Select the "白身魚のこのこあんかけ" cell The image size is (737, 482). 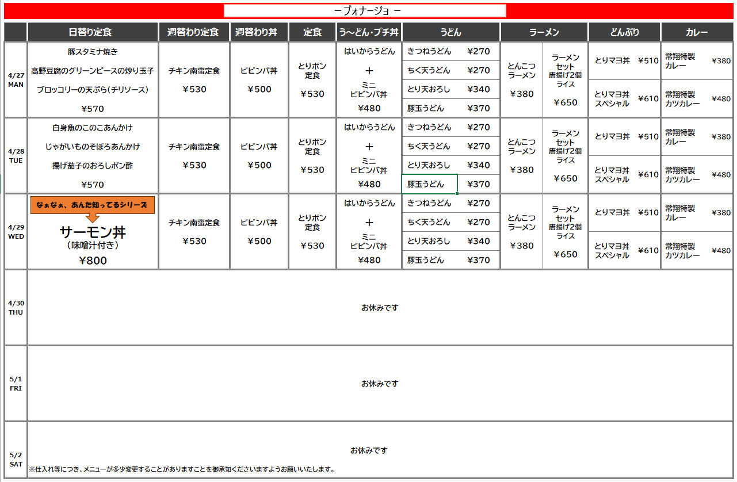click(x=93, y=128)
